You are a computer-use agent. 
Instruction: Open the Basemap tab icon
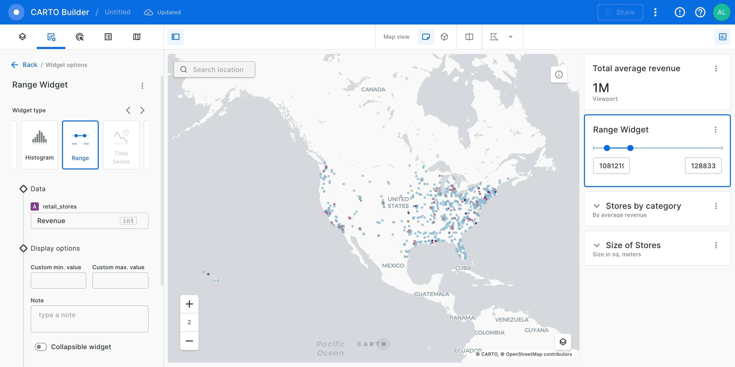point(137,36)
